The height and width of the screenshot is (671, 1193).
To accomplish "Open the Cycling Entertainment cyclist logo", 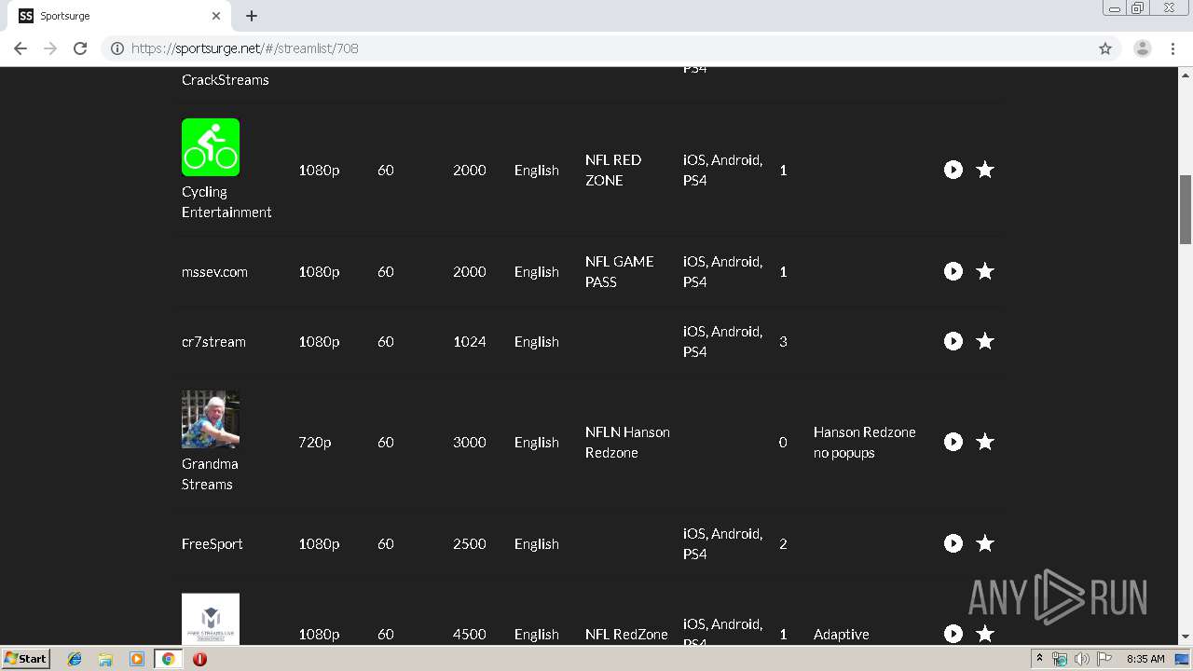I will tap(211, 147).
